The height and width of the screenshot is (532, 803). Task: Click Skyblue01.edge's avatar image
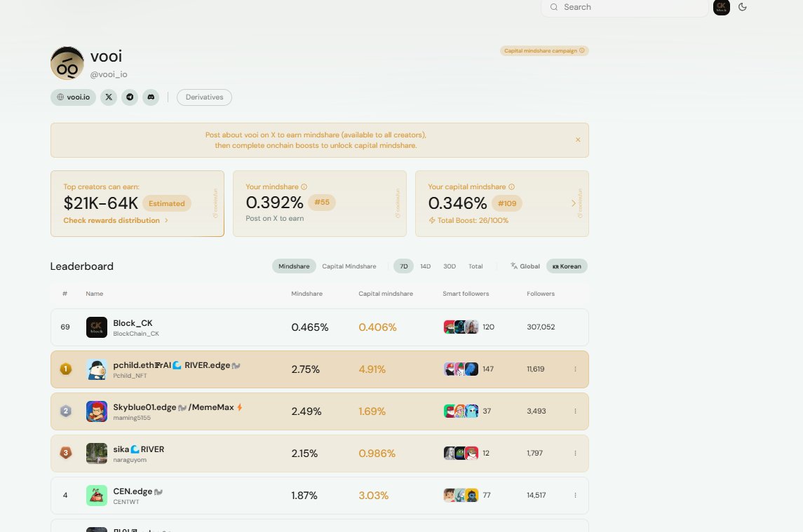[97, 411]
